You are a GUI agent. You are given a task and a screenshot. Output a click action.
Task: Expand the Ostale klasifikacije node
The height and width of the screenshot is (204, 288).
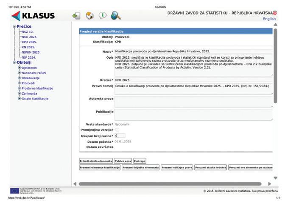pos(19,99)
